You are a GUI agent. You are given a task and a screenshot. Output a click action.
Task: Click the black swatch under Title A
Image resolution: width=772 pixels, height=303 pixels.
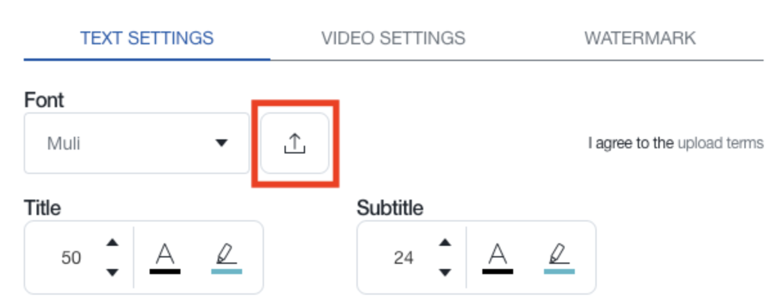(x=165, y=272)
